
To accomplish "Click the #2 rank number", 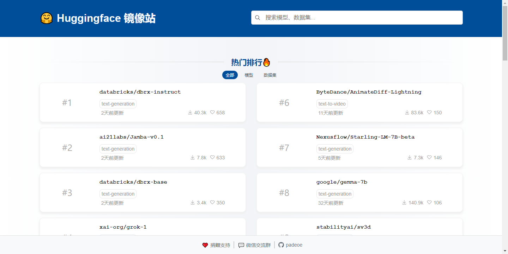I will (67, 148).
